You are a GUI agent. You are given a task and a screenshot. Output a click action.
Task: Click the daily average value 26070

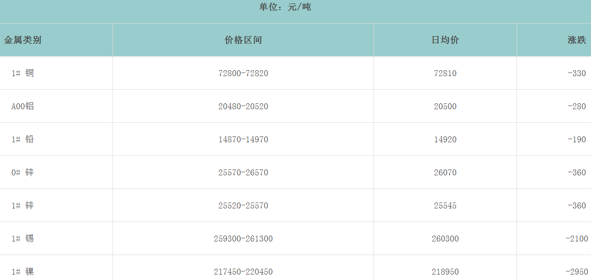[x=445, y=172]
